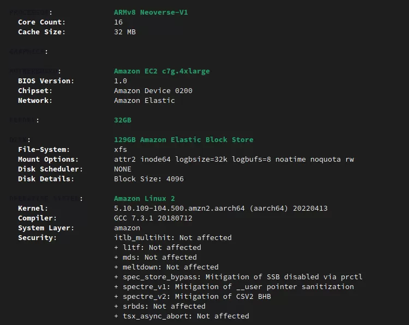
Task: Select the Core Count label
Action: (x=41, y=22)
